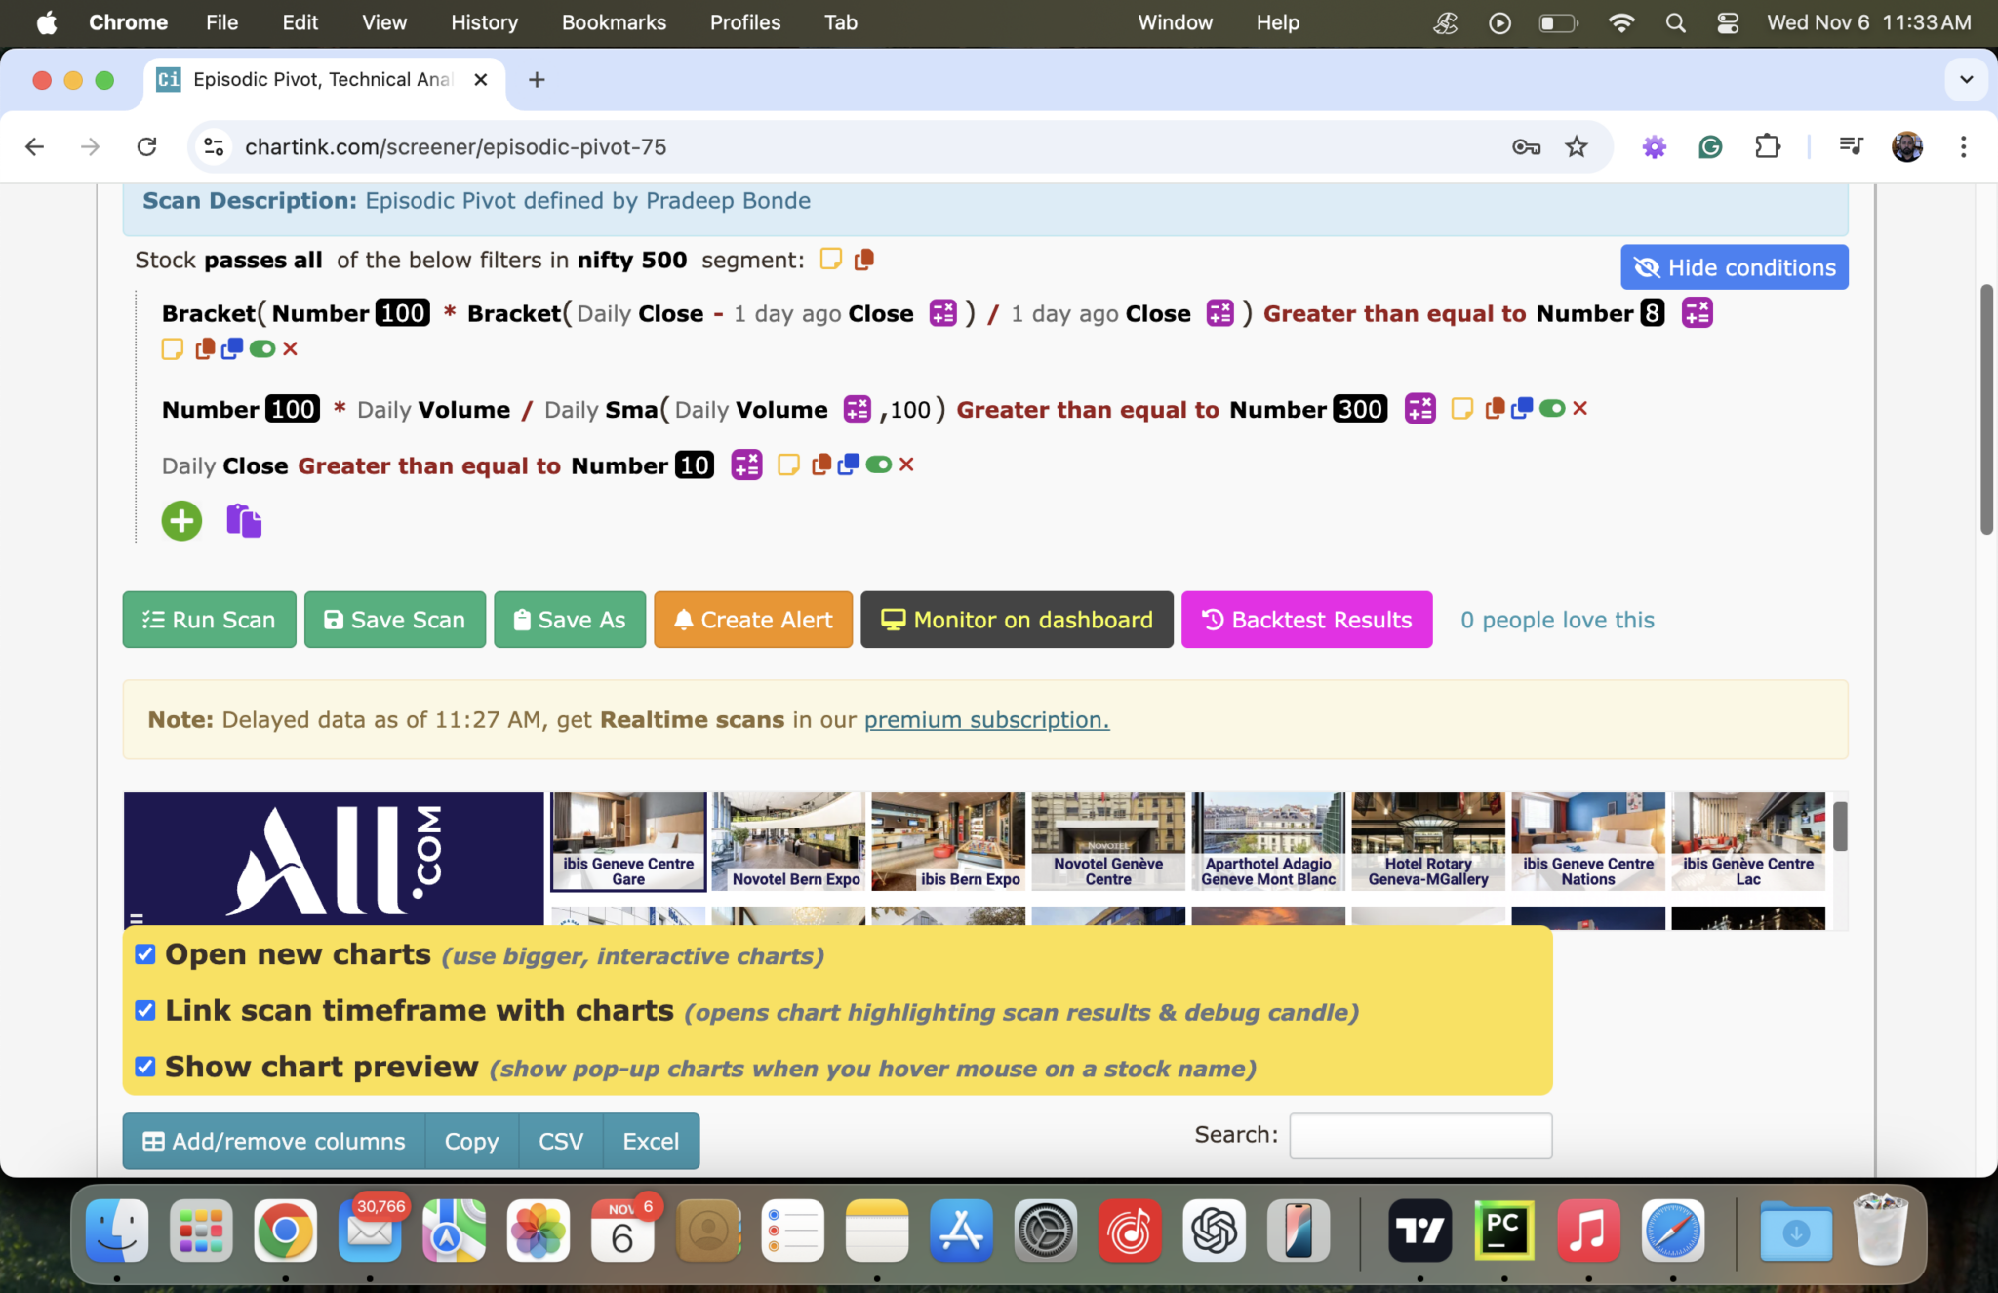1998x1293 pixels.
Task: Open the premium subscription link
Action: pyautogui.click(x=986, y=720)
